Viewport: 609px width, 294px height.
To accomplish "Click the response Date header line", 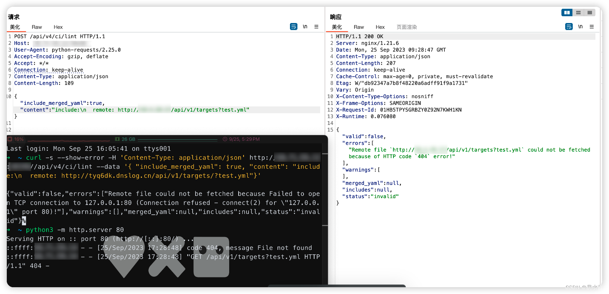I will [391, 50].
